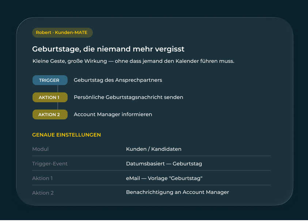Image resolution: width=308 pixels, height=222 pixels.
Task: Click heading 'Geburtstage, die niemand mehr vergisst'
Action: (108, 49)
